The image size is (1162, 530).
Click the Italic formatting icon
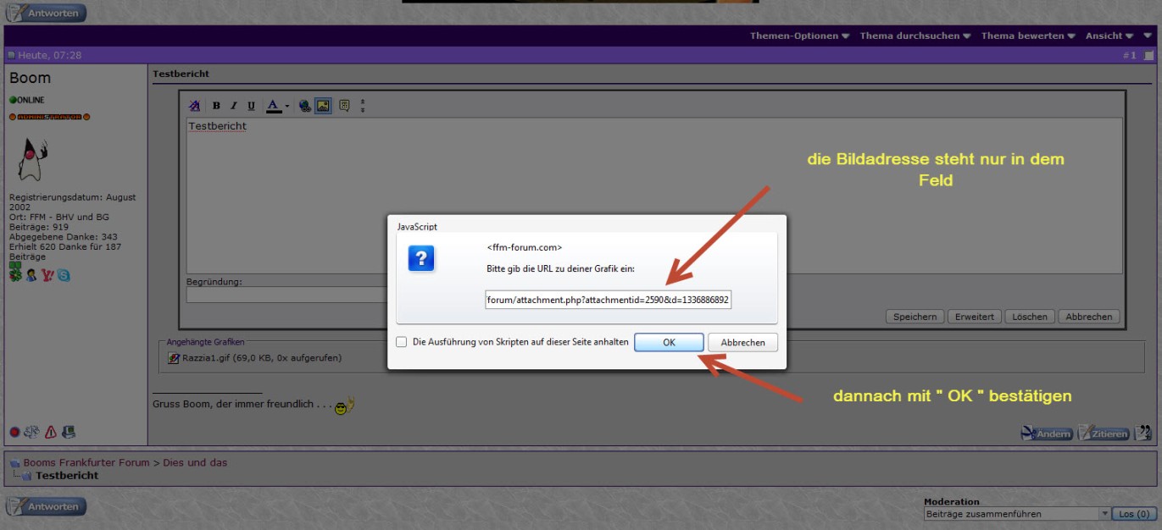(x=234, y=106)
